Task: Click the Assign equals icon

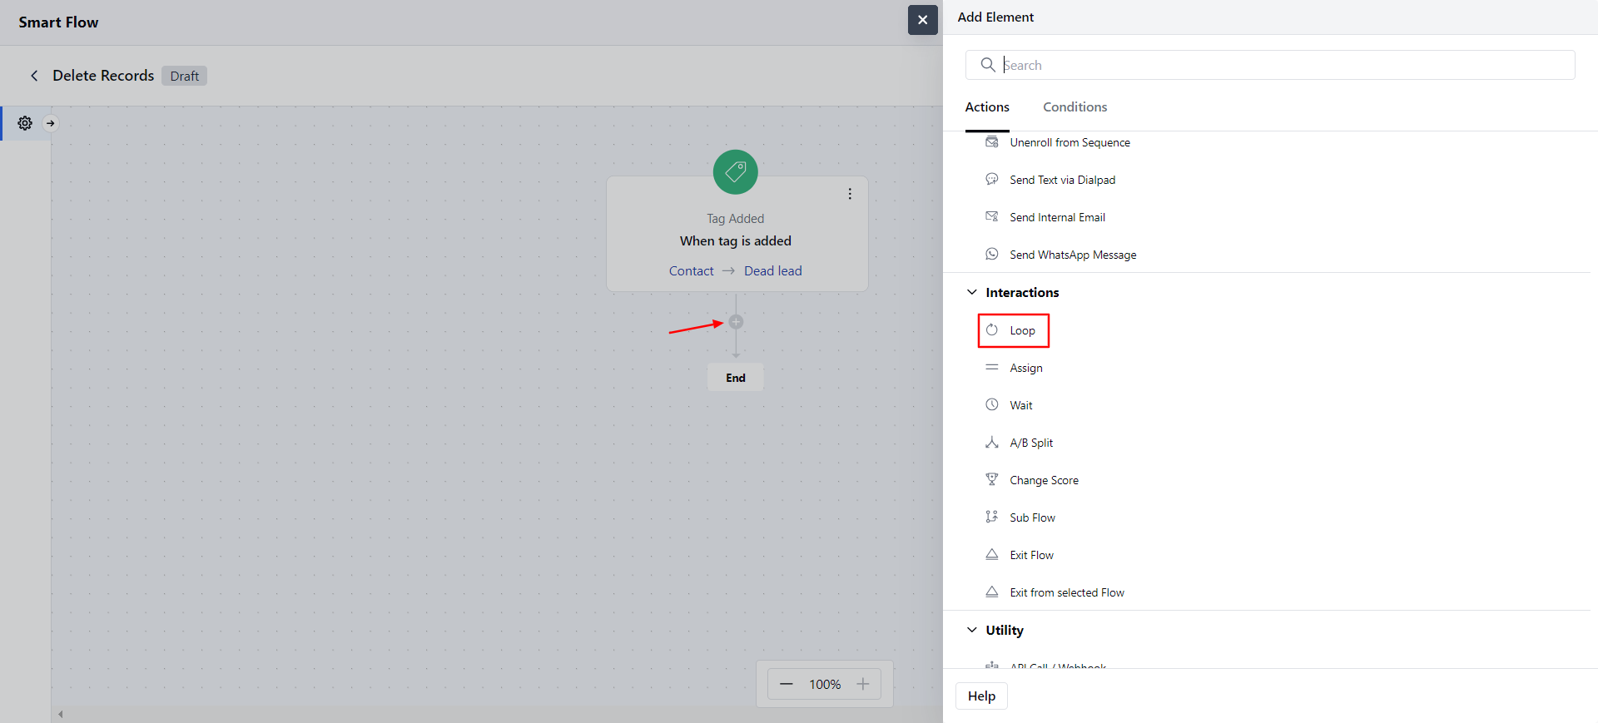Action: [992, 368]
